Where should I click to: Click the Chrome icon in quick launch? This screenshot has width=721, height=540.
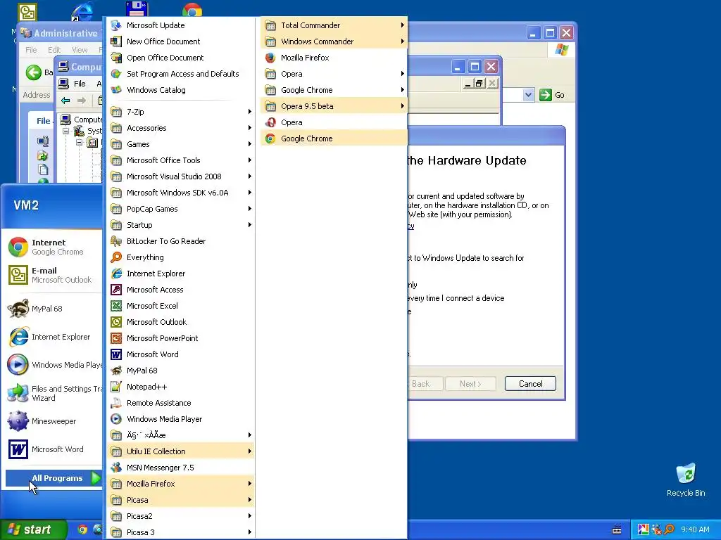click(82, 529)
